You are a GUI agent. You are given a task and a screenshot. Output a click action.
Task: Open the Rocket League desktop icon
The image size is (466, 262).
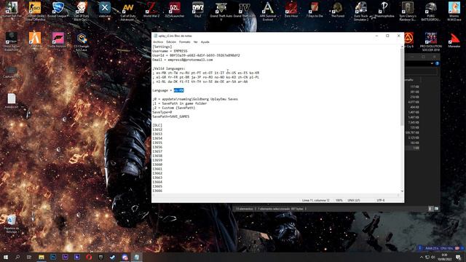point(58,10)
